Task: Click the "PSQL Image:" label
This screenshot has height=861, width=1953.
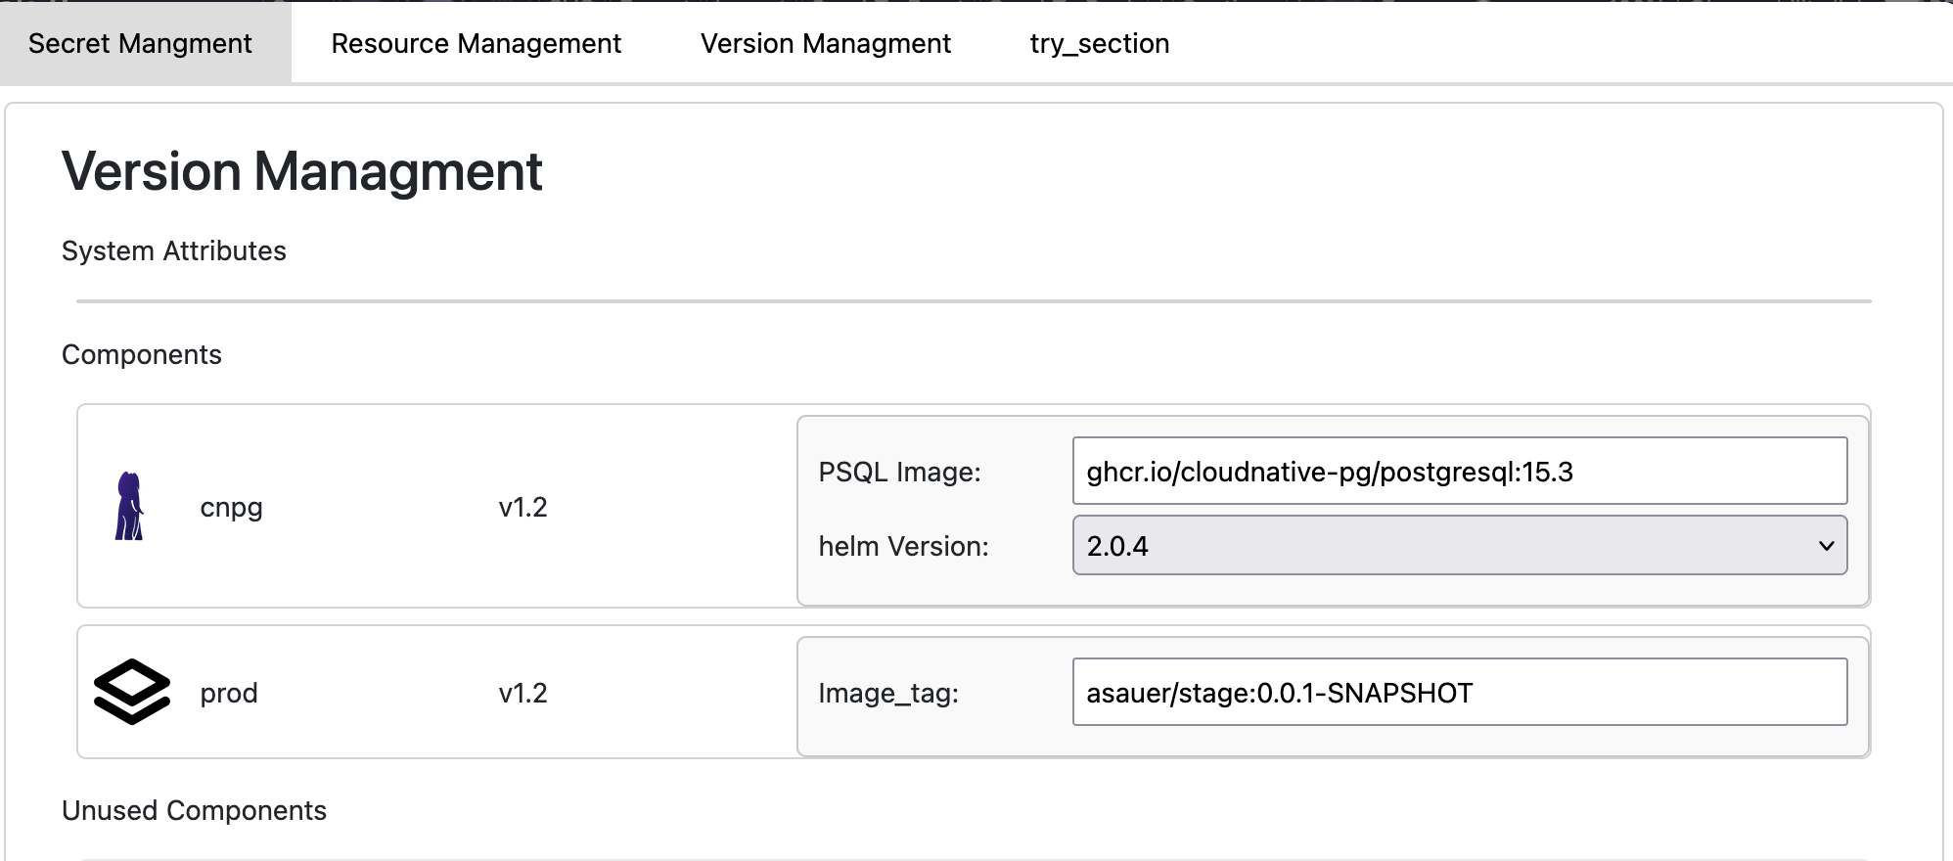Action: [899, 472]
